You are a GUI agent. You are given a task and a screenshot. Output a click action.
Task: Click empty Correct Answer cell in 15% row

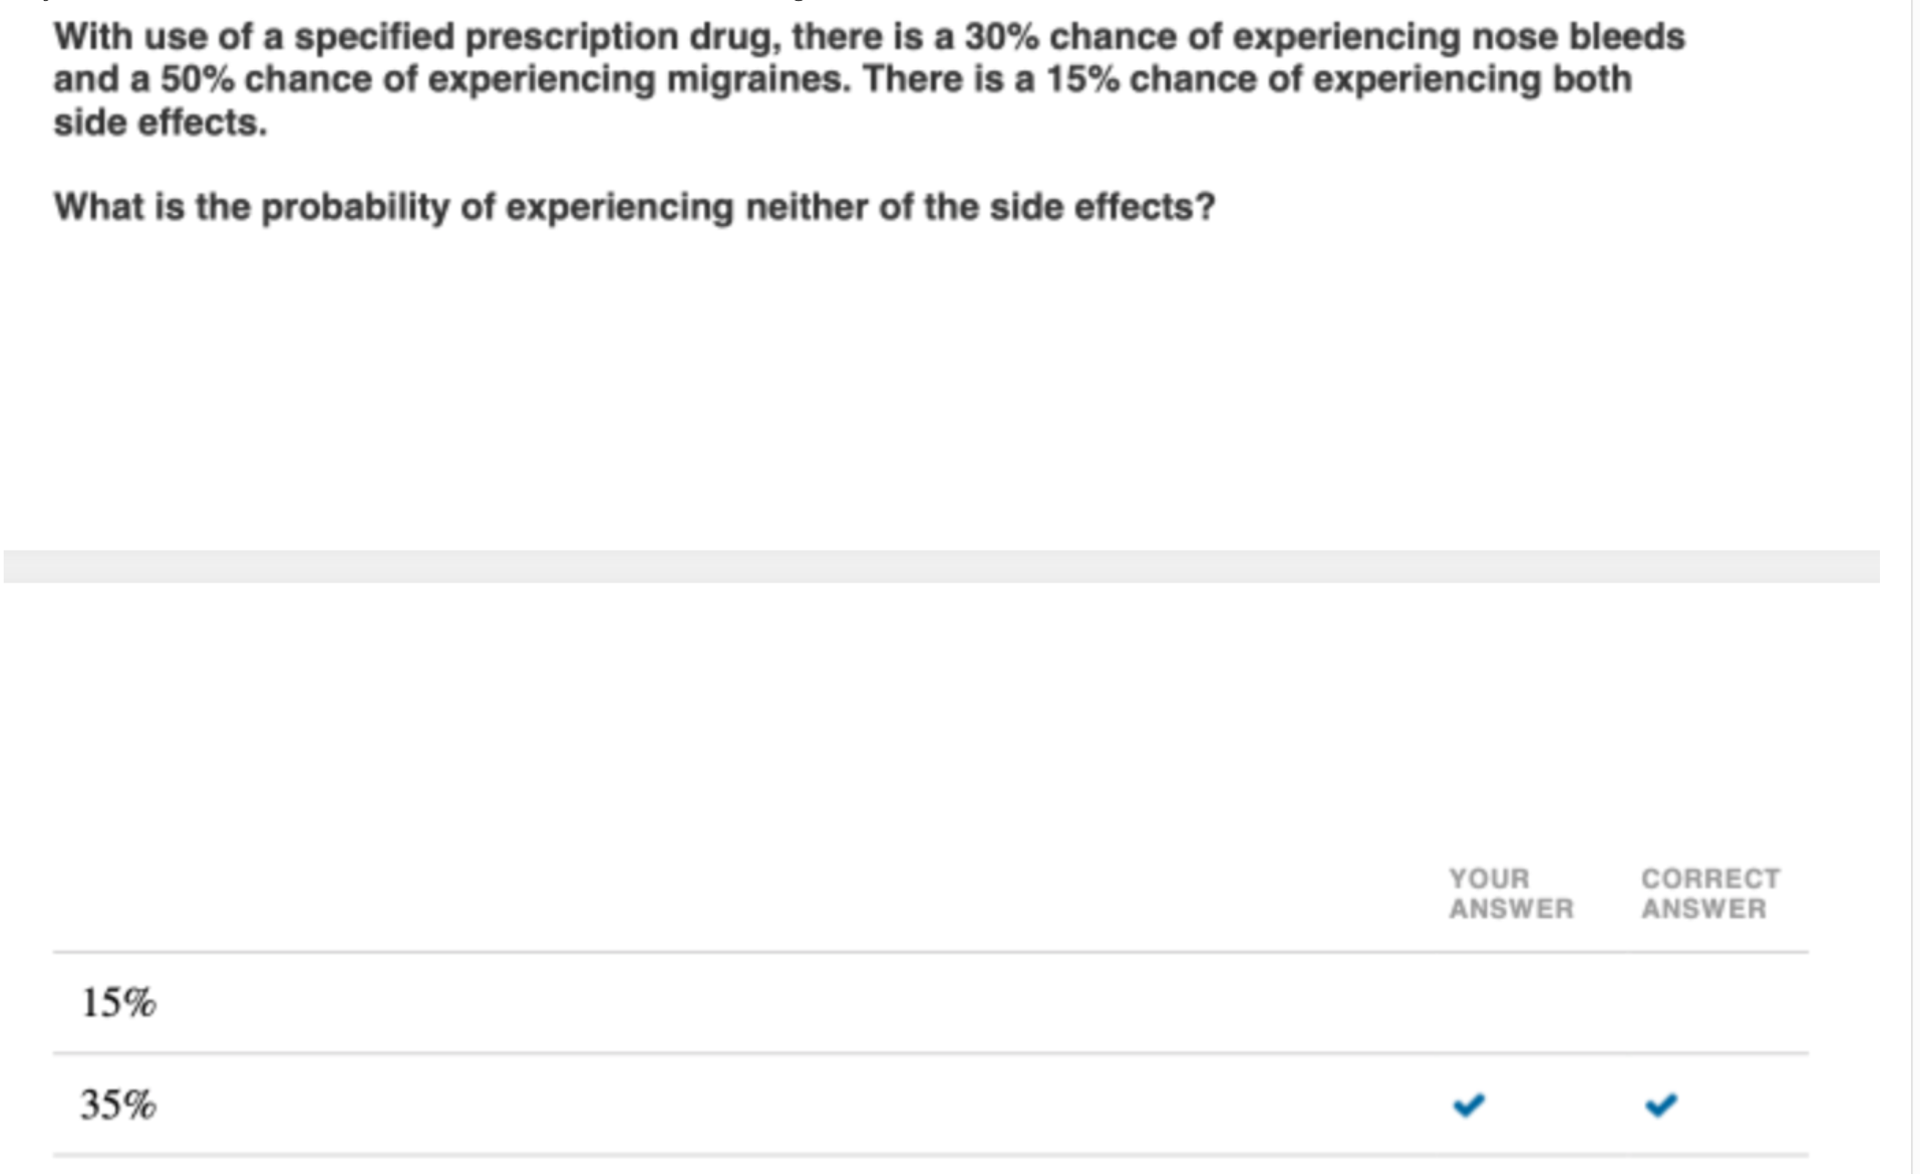click(1710, 1003)
